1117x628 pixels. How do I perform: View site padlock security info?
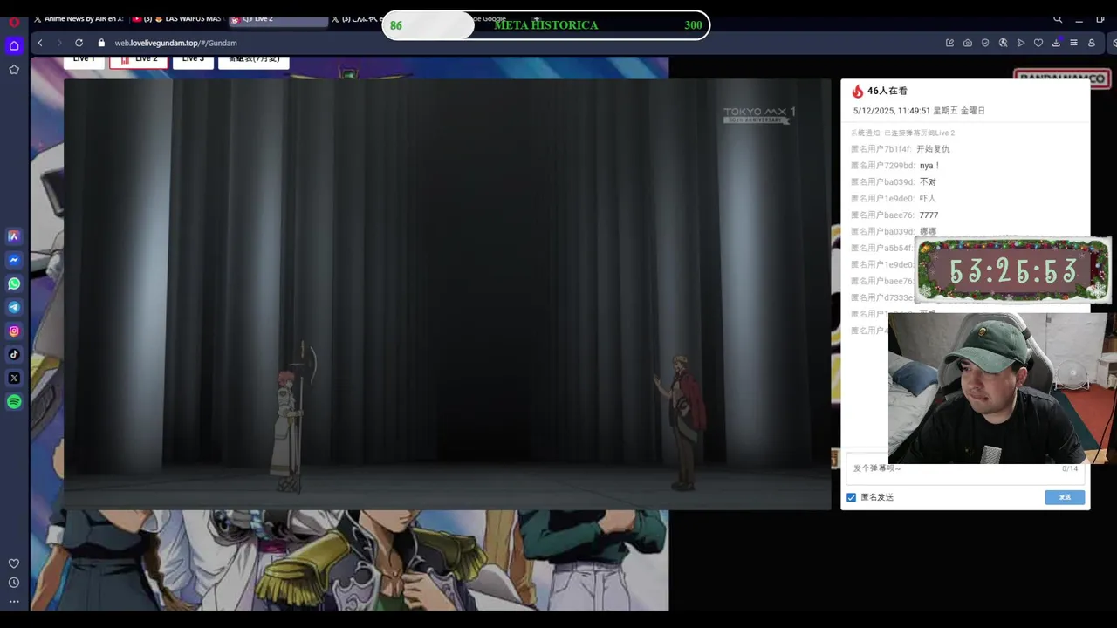pyautogui.click(x=101, y=43)
